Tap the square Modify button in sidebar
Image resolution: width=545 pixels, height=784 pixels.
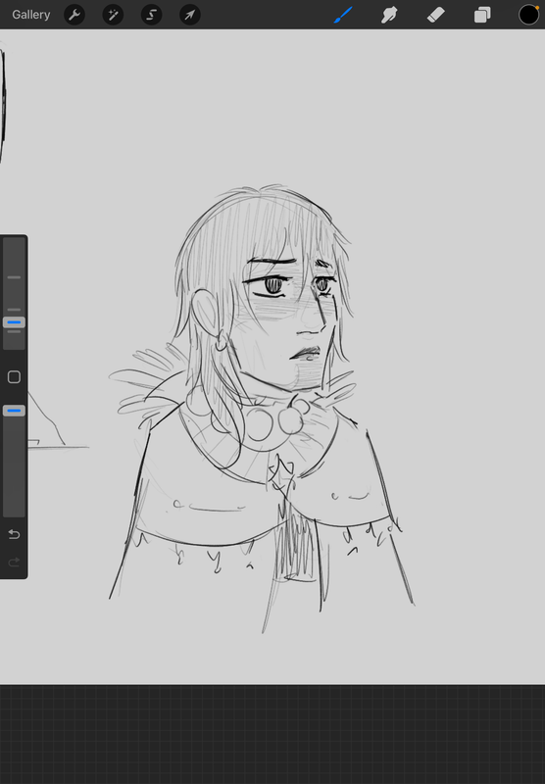tap(14, 377)
